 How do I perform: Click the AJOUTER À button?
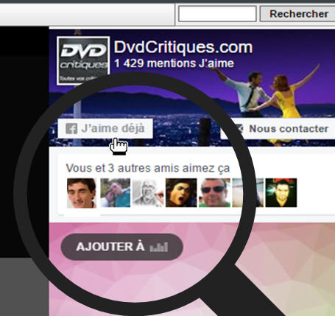pyautogui.click(x=121, y=247)
